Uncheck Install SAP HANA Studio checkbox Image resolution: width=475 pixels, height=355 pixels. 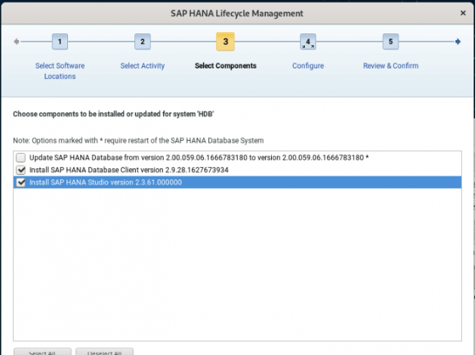click(x=21, y=182)
